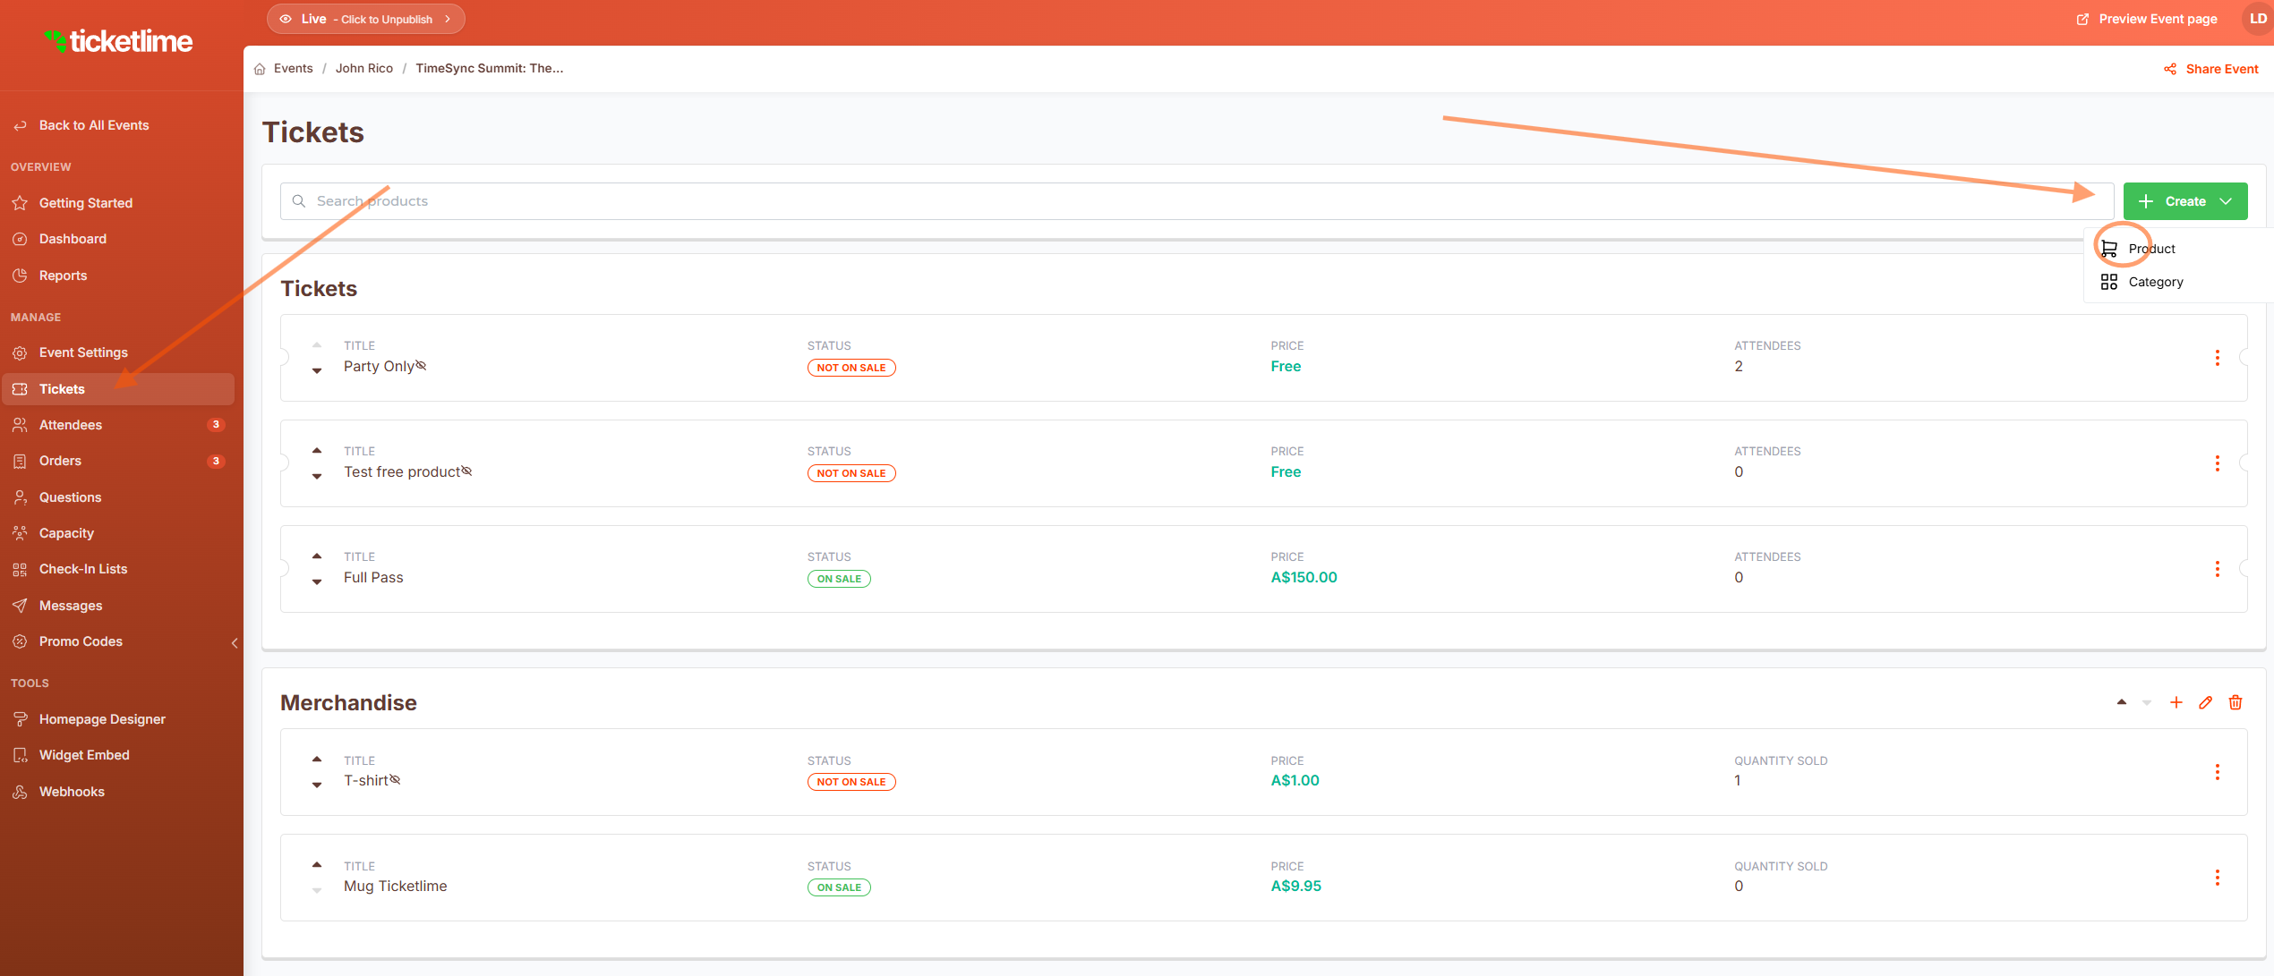Open the Webhooks sidebar item
This screenshot has height=976, width=2274.
(72, 792)
